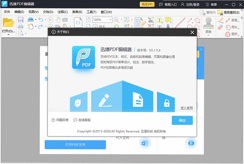Expand the export icon dropdown arrow
The image size is (244, 164).
[x=26, y=33]
